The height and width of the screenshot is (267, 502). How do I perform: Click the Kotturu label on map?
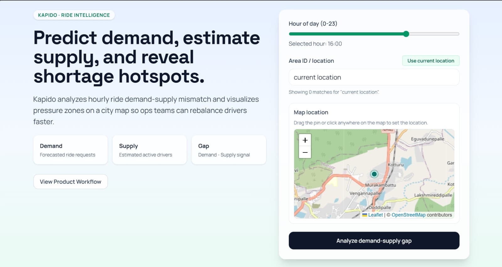pyautogui.click(x=396, y=165)
